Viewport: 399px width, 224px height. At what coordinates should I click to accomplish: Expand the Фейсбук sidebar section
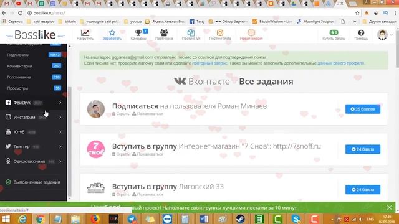pyautogui.click(x=34, y=103)
